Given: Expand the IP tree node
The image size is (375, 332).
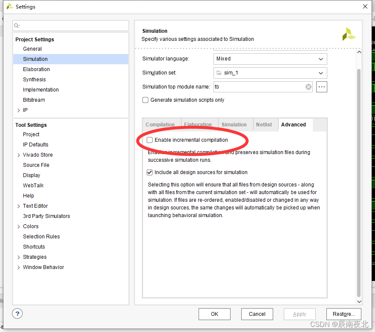Looking at the screenshot, I should (18, 110).
